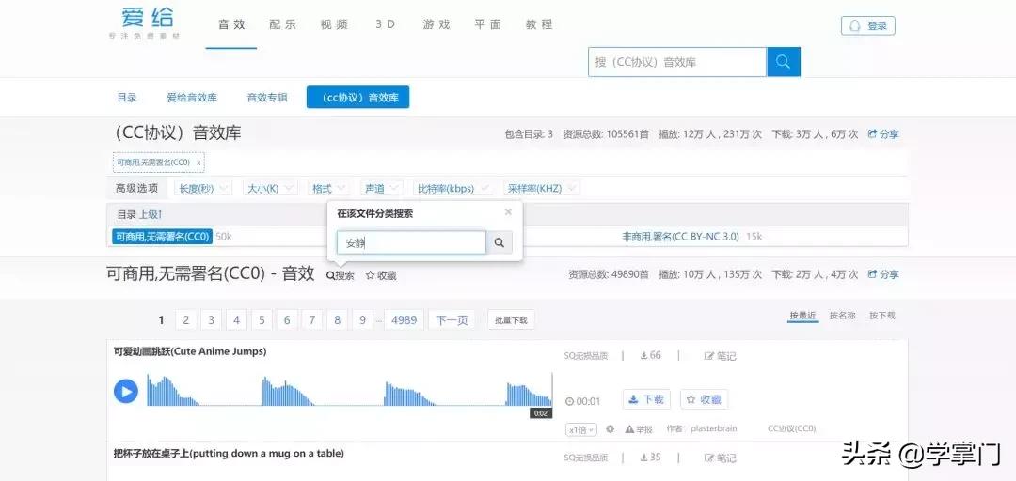Viewport: 1016px width, 481px height.
Task: Open author plasterbrain's page
Action: tap(713, 428)
